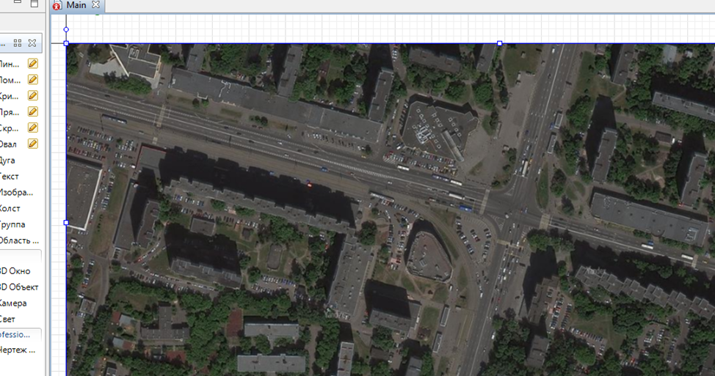Click the left-middle resize handle of the map image
Viewport: 715px width, 376px height.
[66, 222]
